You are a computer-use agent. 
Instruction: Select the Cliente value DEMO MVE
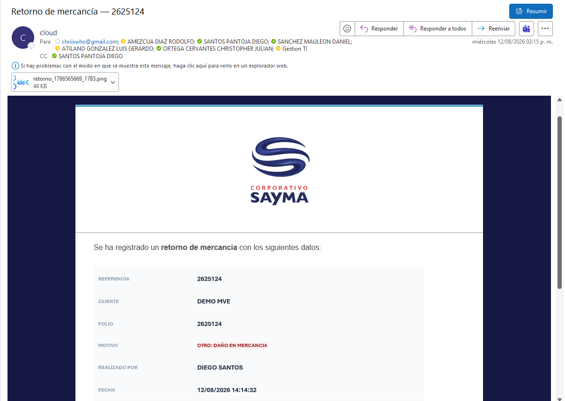click(214, 302)
